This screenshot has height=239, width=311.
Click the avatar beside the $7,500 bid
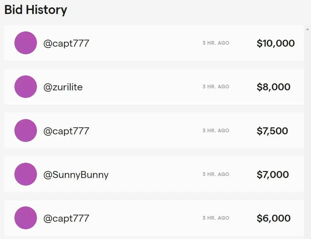tap(25, 130)
